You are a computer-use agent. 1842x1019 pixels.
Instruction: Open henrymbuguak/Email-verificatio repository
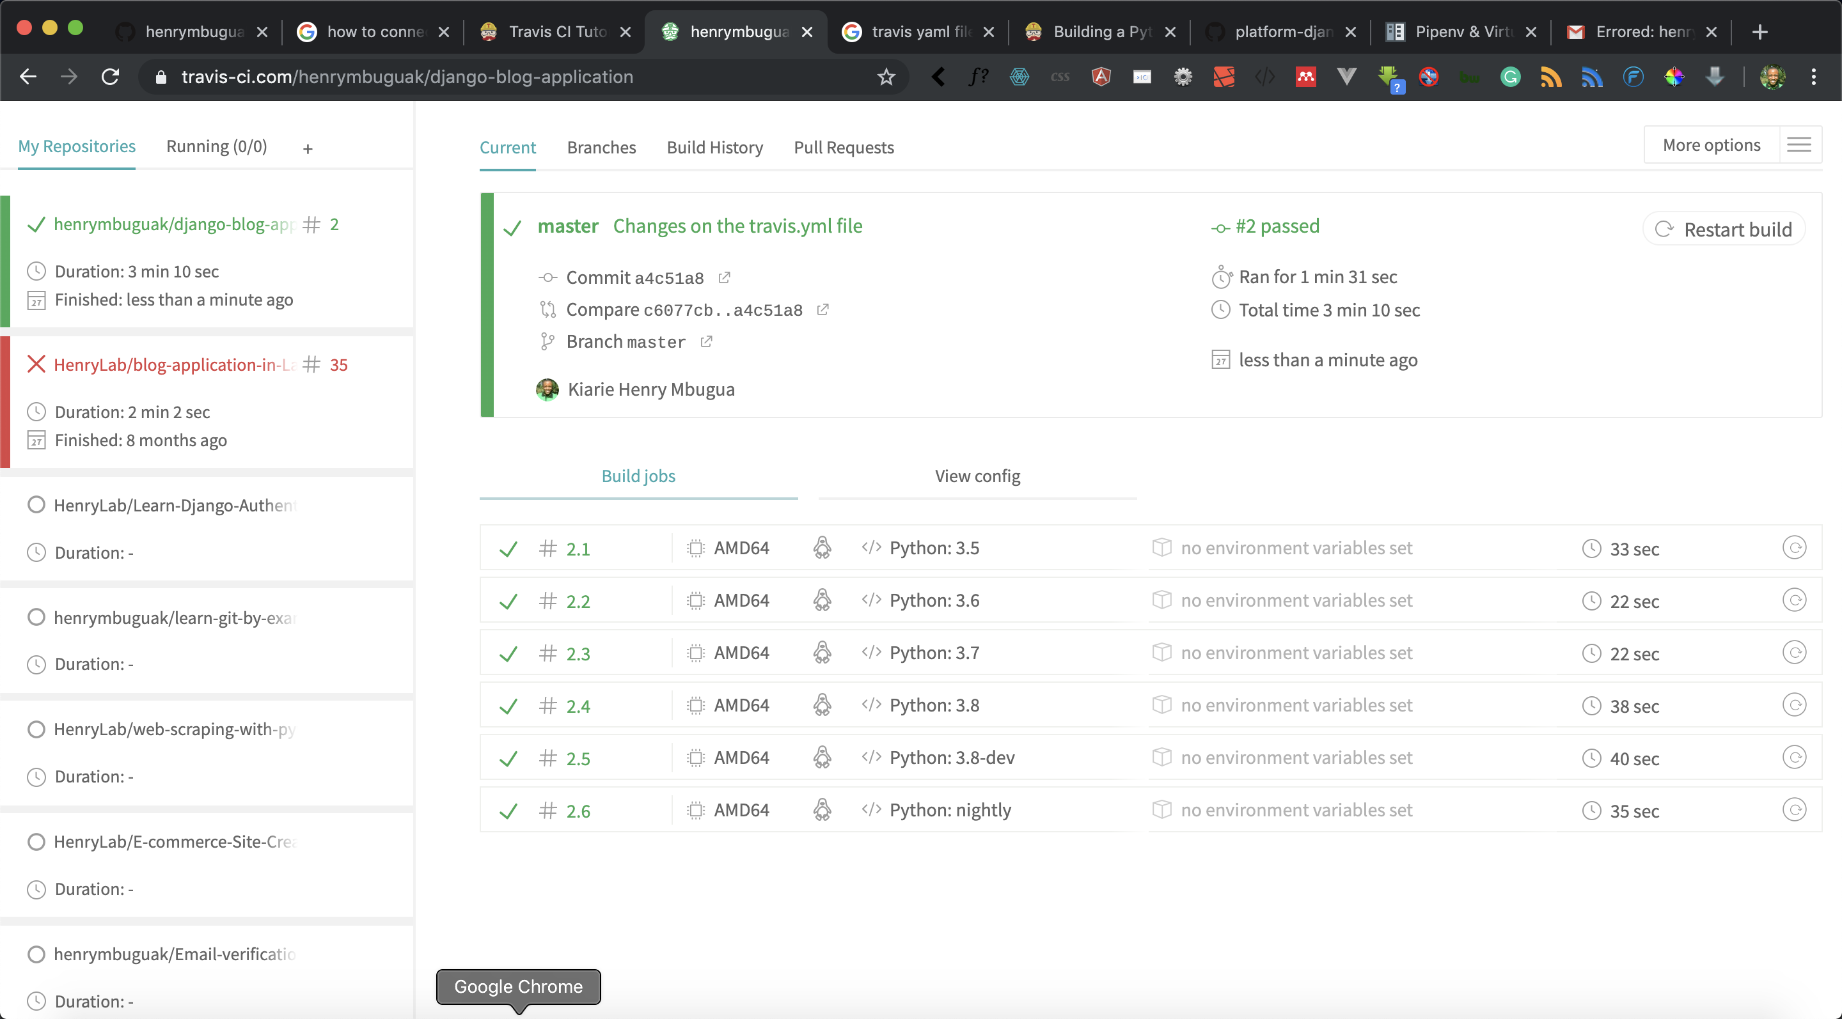174,954
